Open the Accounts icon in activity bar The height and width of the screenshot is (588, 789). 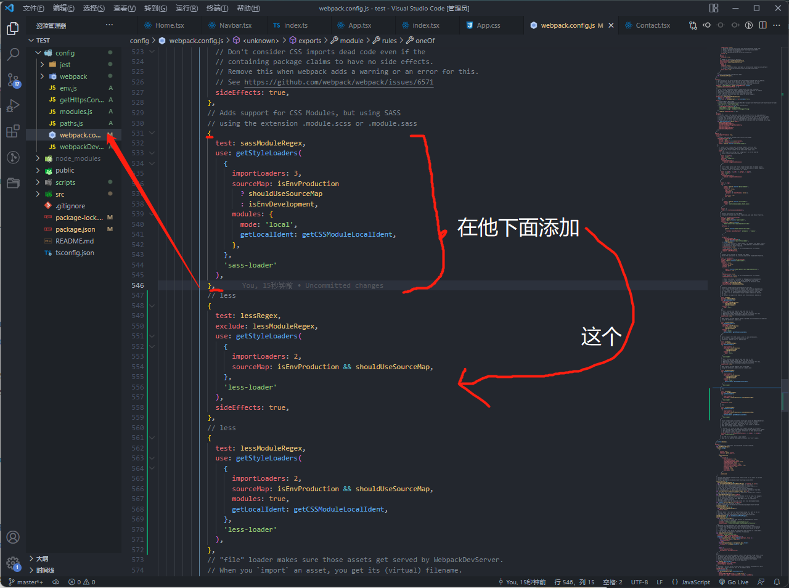point(13,537)
